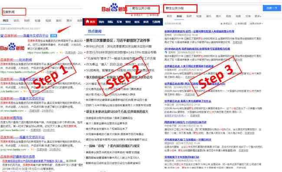
Task: Click the blue 百度一下 search button
Action: [x=272, y=8]
